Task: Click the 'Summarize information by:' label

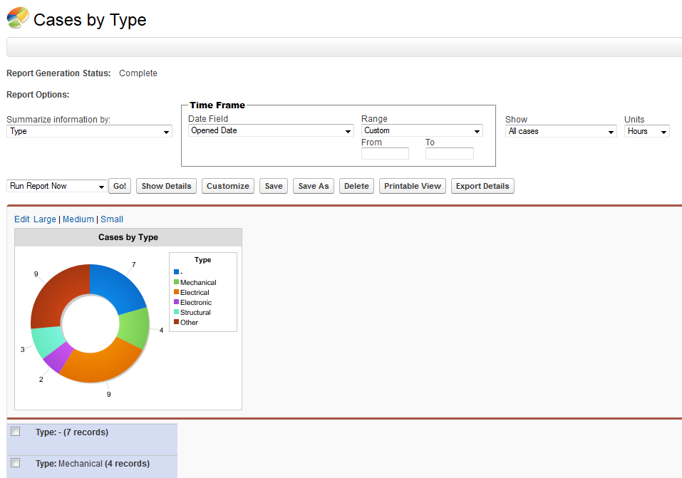Action: click(x=58, y=119)
